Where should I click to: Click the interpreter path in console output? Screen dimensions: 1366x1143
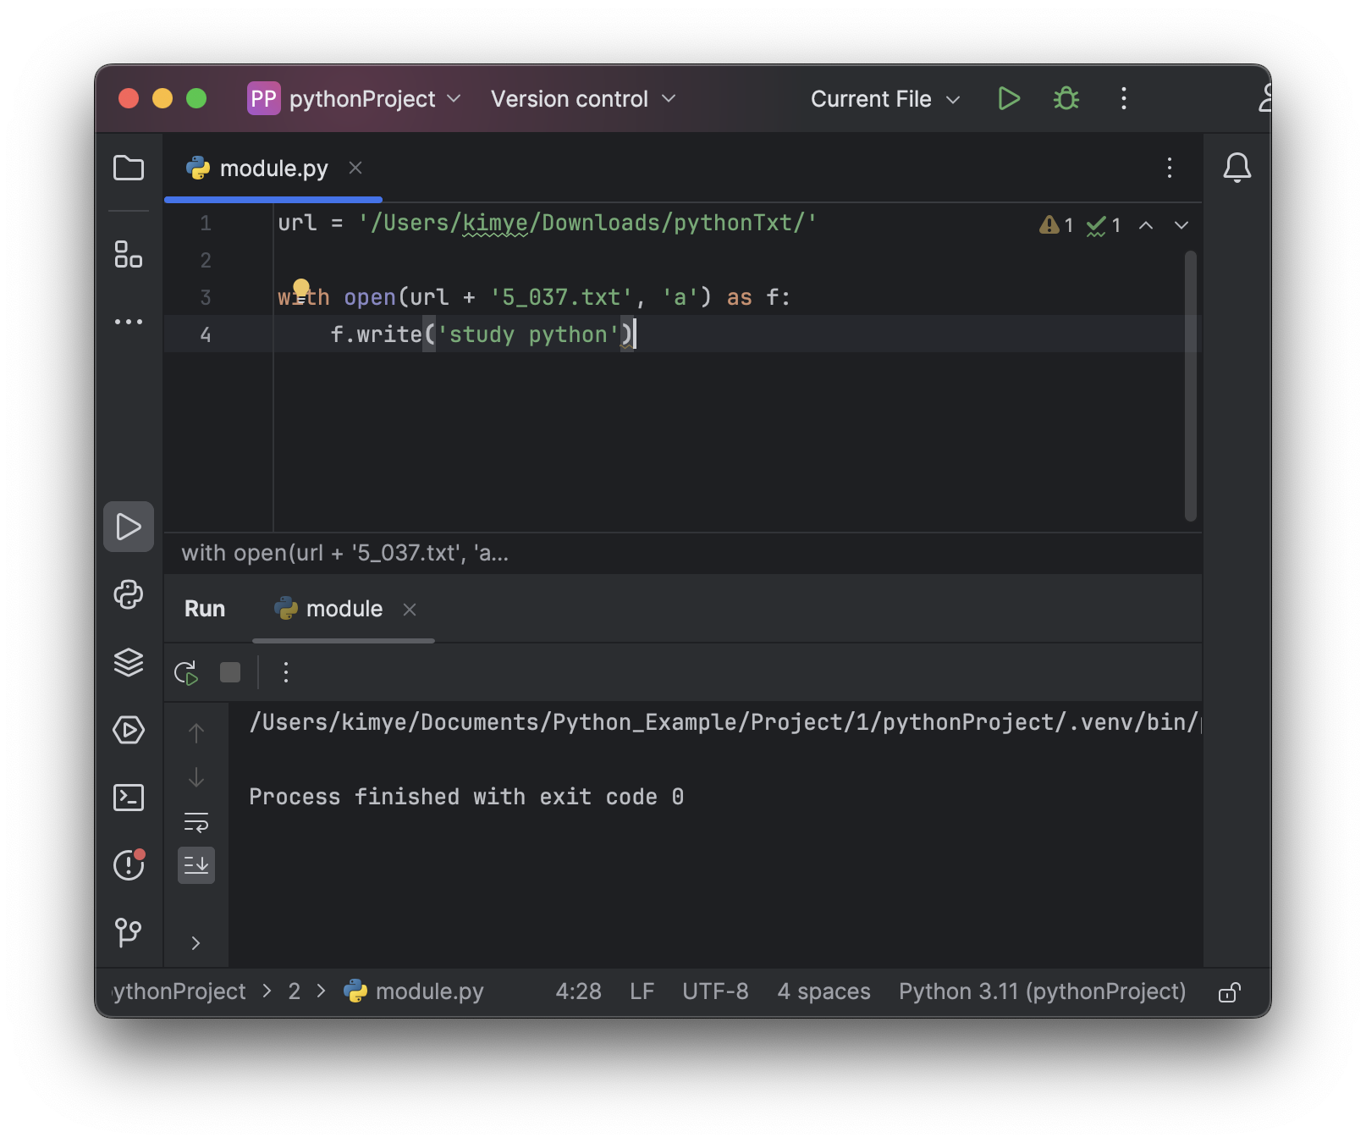(x=724, y=722)
